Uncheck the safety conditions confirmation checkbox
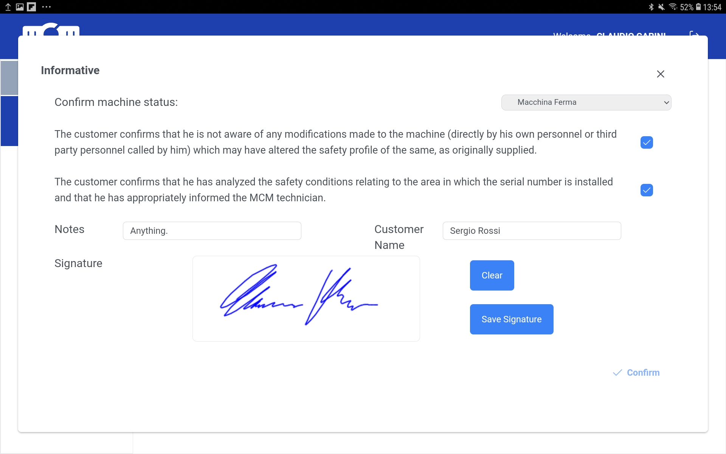726x454 pixels. tap(647, 190)
